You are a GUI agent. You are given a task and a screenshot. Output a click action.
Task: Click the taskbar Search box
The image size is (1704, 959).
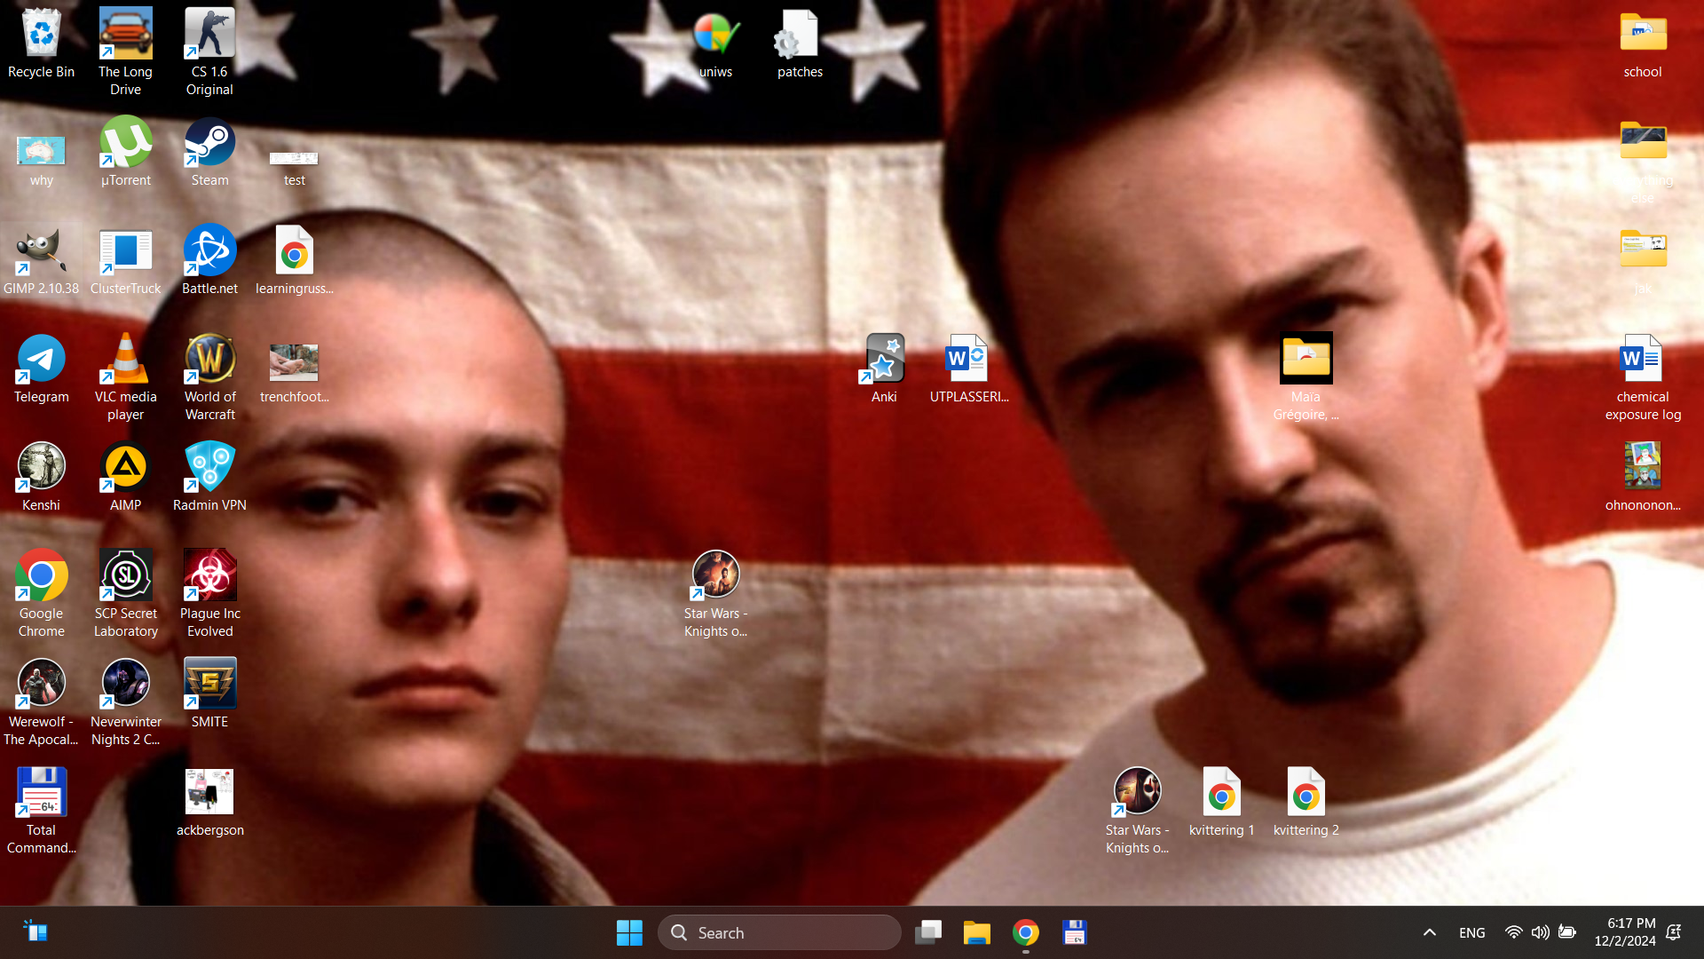click(x=779, y=932)
